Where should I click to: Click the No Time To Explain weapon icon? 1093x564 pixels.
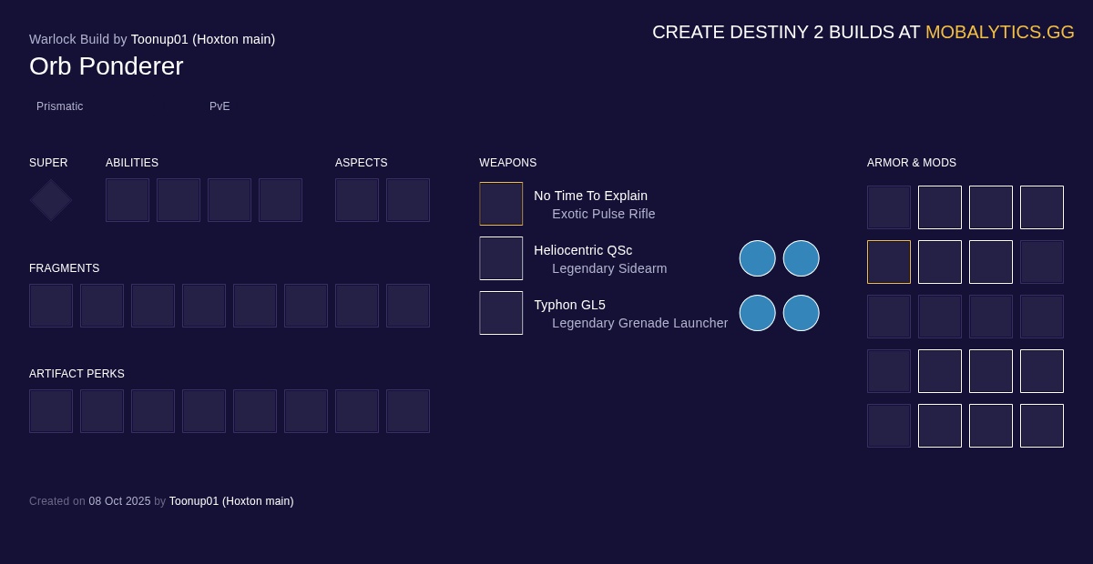[501, 204]
